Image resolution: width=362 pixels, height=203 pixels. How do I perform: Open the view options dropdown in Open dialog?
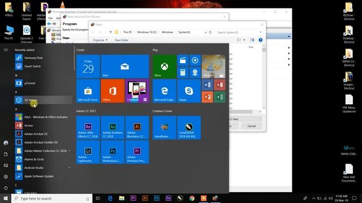(x=244, y=40)
